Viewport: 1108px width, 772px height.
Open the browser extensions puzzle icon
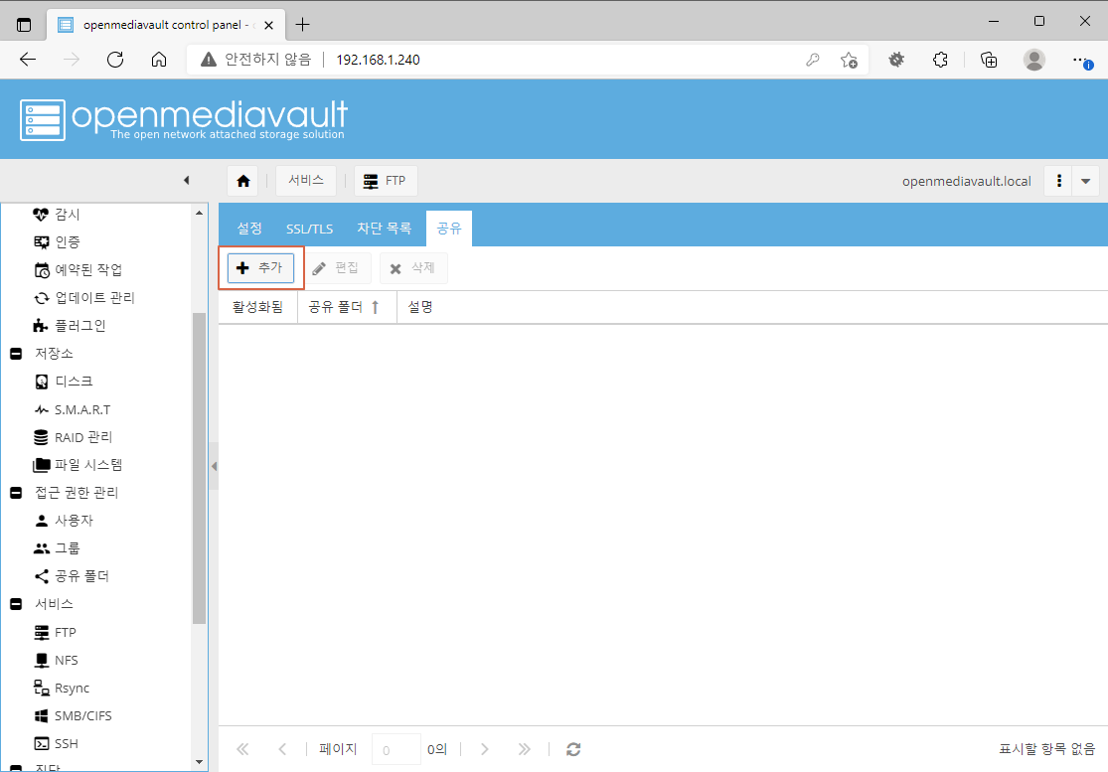pos(940,60)
